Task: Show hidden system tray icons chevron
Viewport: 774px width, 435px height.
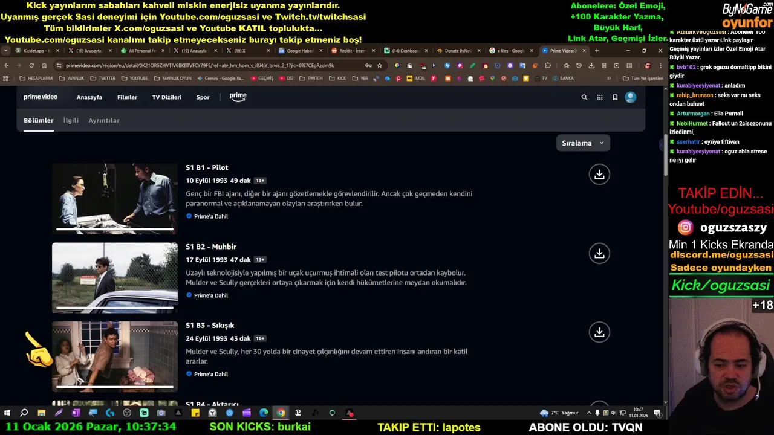Action: [590, 413]
